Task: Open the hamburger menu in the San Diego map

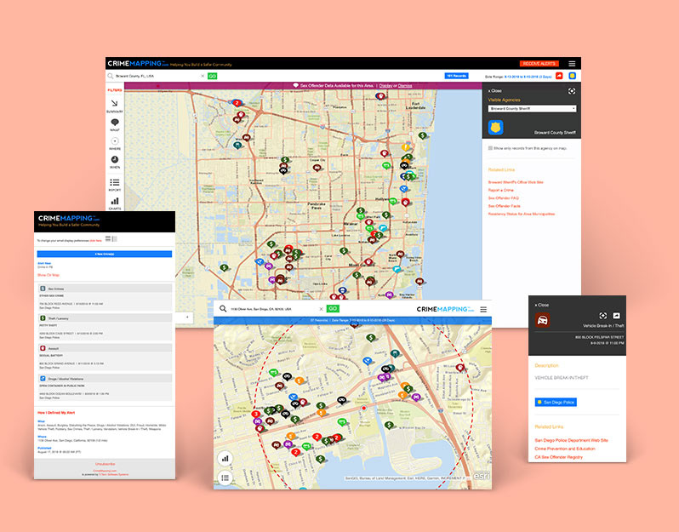Action: (483, 309)
